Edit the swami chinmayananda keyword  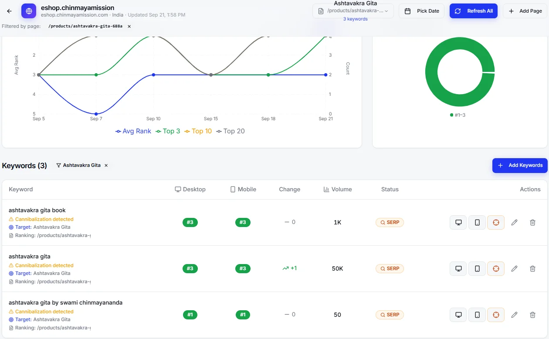(x=514, y=315)
